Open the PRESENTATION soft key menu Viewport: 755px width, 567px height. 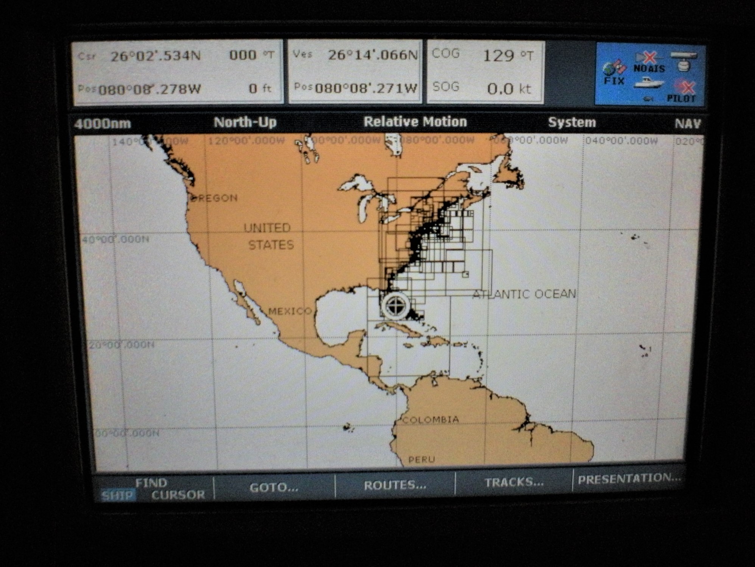[x=629, y=479]
